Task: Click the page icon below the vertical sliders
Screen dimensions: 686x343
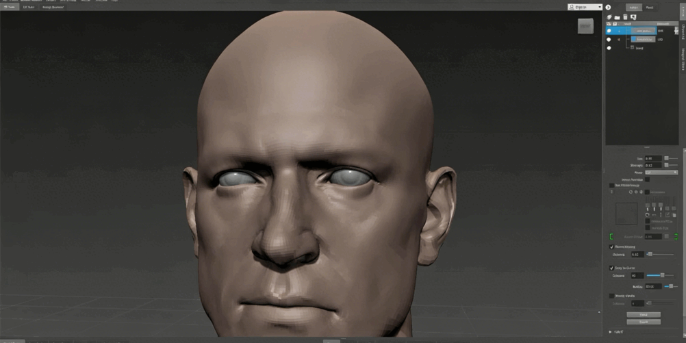Action: point(674,215)
